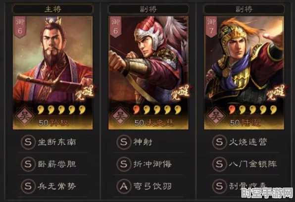Open the 兵无常势 skill entry
This screenshot has width=295, height=202.
coord(52,186)
